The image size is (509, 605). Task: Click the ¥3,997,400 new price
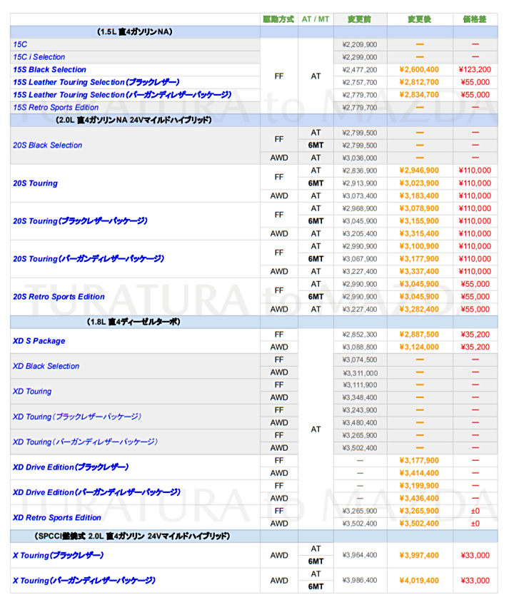[x=419, y=556]
